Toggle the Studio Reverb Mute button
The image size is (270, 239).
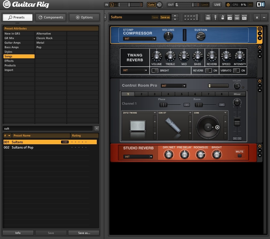239,155
